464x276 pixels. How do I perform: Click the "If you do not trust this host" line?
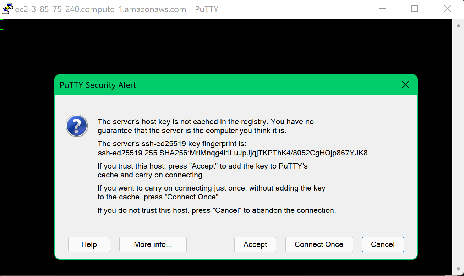[x=217, y=210]
